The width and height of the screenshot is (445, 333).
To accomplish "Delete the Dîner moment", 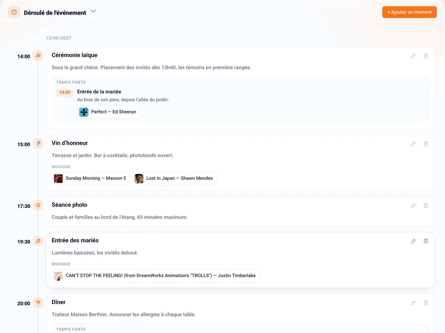I will [426, 303].
